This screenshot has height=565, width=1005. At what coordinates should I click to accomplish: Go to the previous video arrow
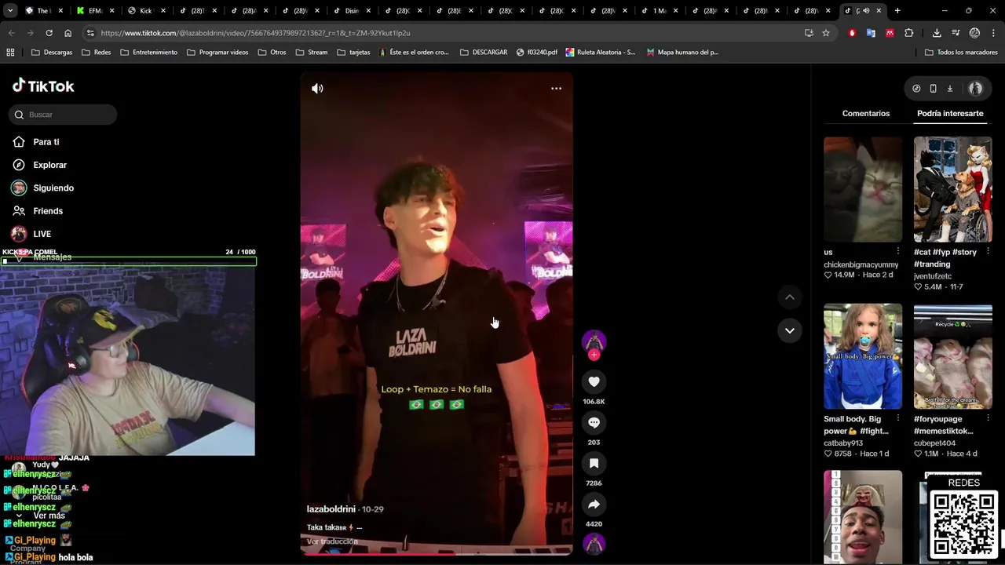point(790,297)
